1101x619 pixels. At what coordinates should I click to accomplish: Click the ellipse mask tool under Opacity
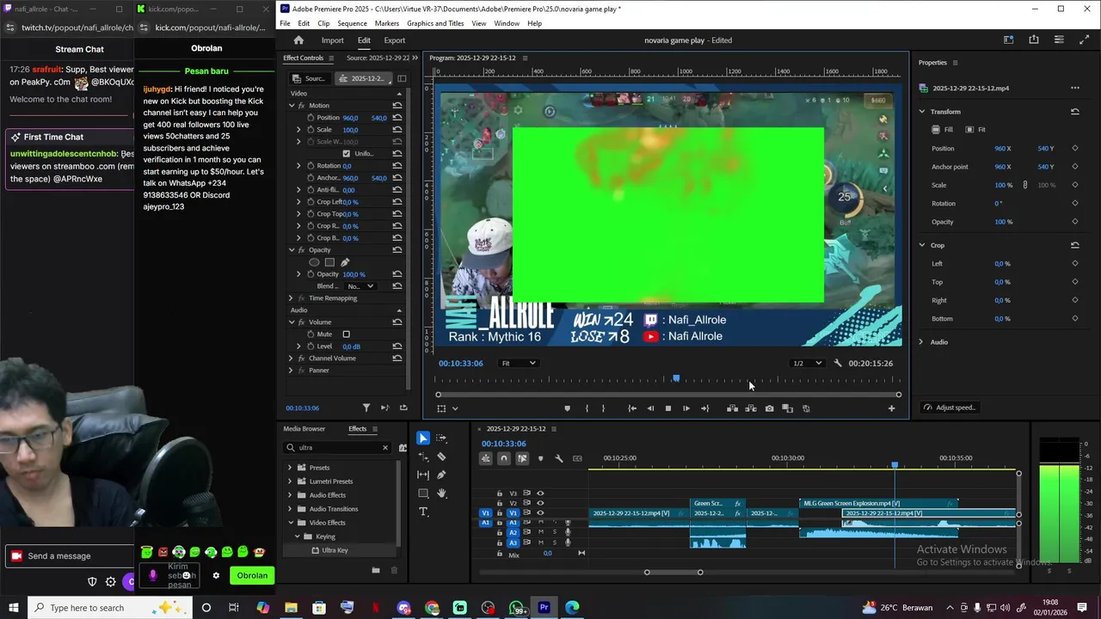[314, 262]
